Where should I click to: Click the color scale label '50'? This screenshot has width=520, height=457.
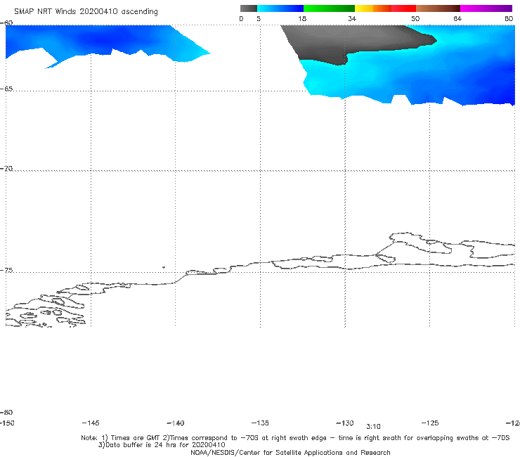415,18
